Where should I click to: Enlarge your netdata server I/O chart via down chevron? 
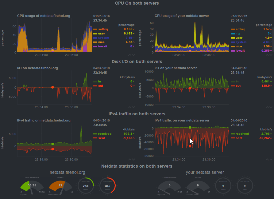[x=271, y=107]
